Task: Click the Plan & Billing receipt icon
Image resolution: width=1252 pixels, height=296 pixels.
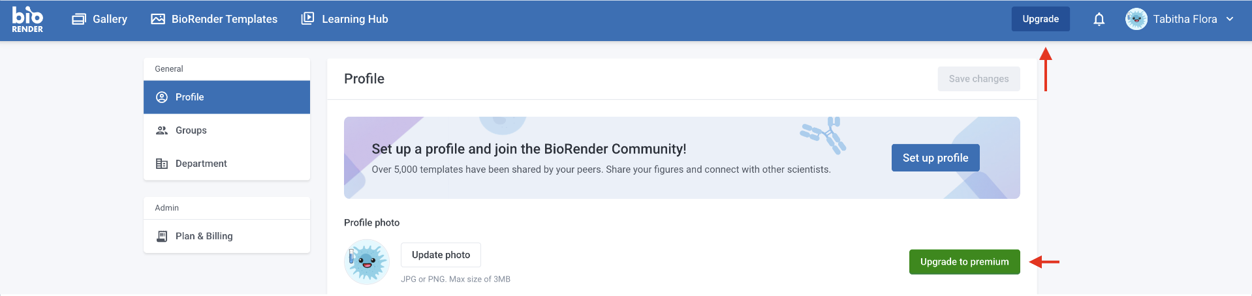Action: 162,236
